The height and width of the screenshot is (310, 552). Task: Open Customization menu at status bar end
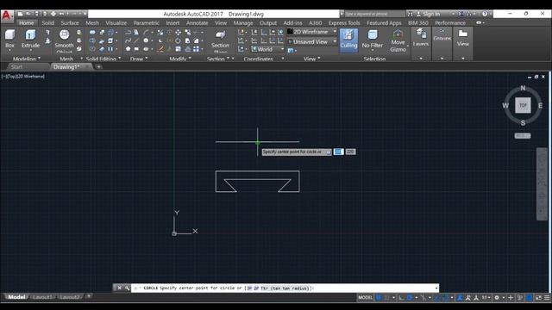tap(547, 297)
